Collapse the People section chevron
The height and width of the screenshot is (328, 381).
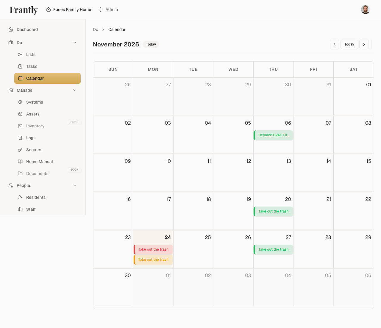(x=75, y=185)
